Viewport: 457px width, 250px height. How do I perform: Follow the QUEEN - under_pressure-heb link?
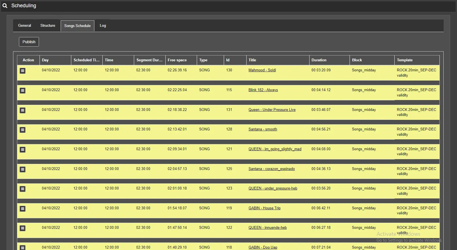point(272,188)
